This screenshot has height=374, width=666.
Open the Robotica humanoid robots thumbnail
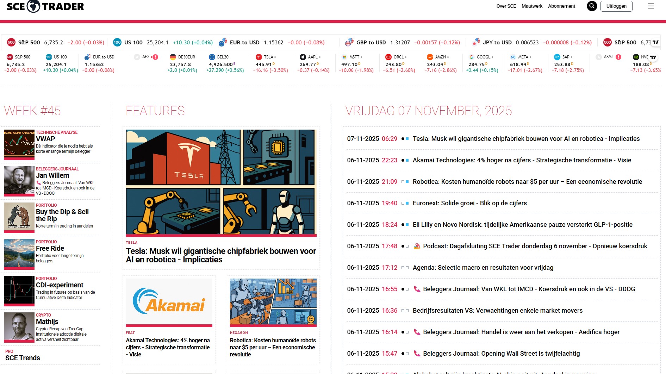273,302
